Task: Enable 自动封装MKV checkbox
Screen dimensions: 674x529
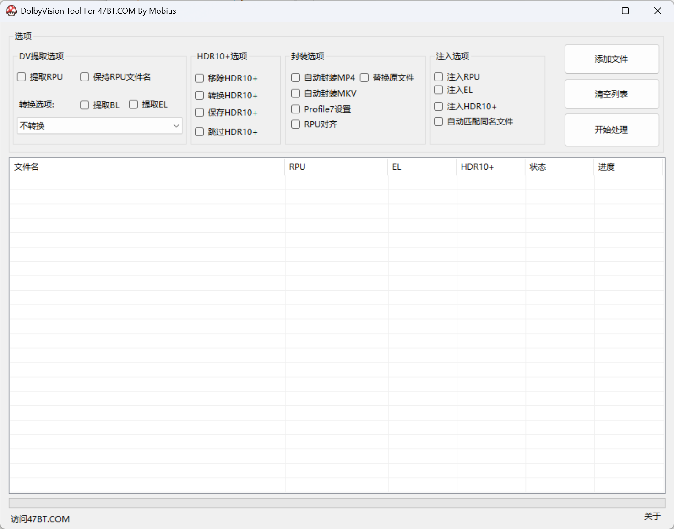Action: [x=296, y=93]
